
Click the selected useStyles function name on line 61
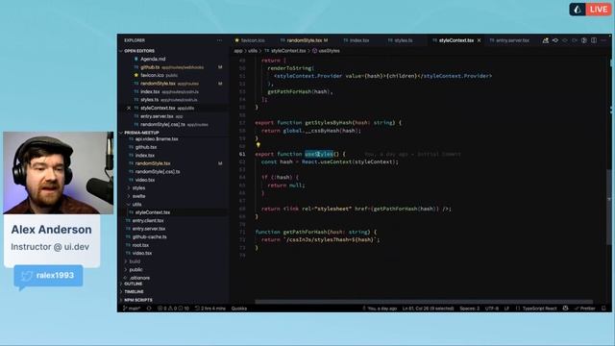[x=319, y=154]
